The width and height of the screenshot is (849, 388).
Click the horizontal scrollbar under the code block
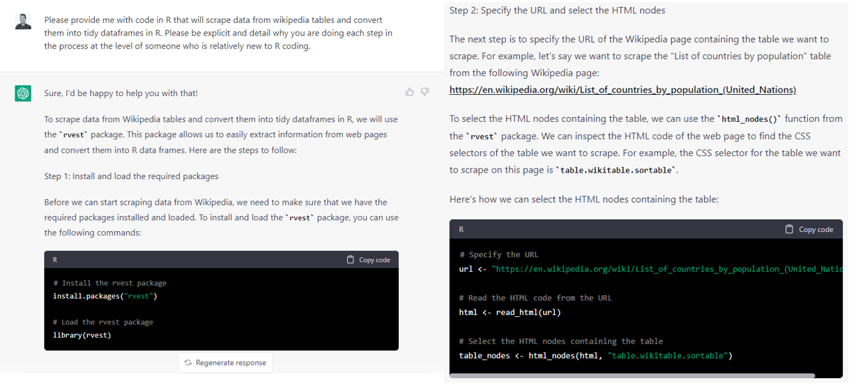tap(632, 375)
